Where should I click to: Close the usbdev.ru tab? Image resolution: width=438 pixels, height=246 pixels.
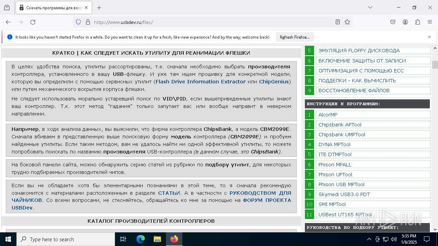(86, 8)
